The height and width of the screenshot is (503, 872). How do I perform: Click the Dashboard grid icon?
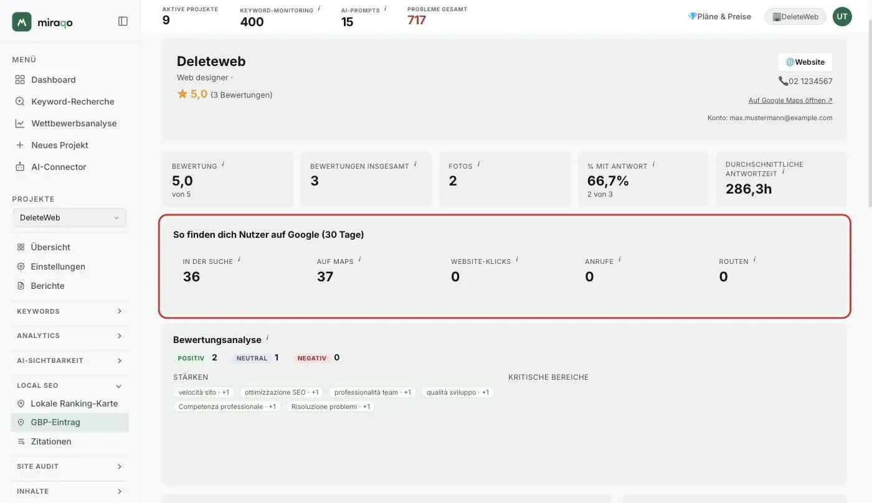(x=20, y=80)
